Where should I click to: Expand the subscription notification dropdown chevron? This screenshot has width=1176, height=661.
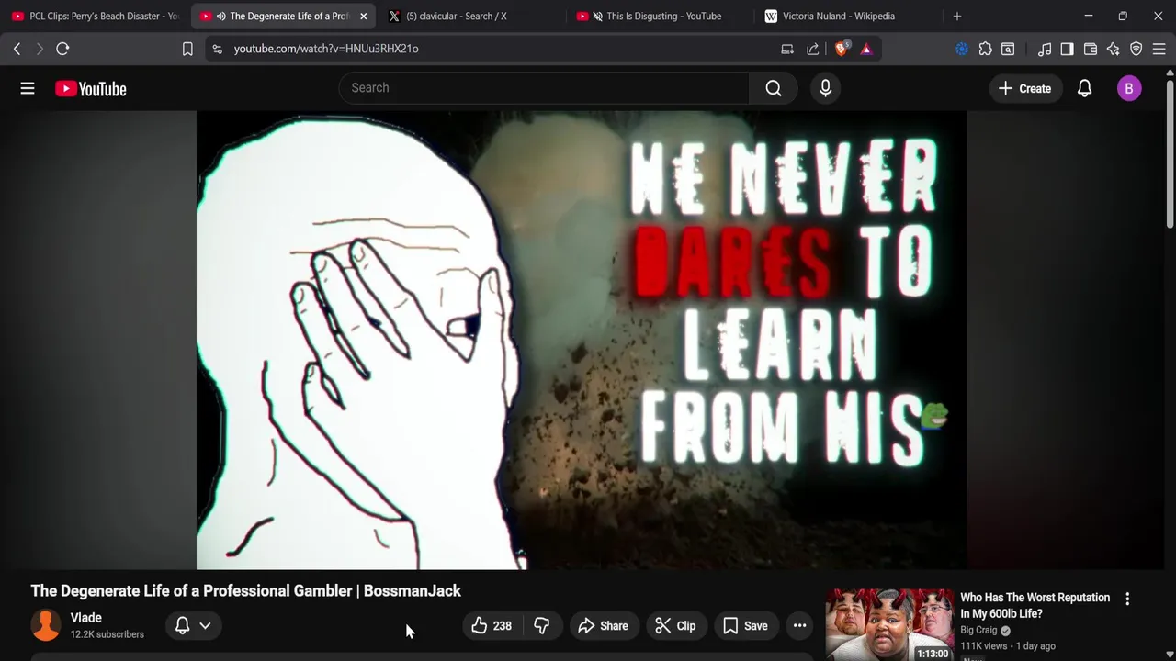[205, 625]
